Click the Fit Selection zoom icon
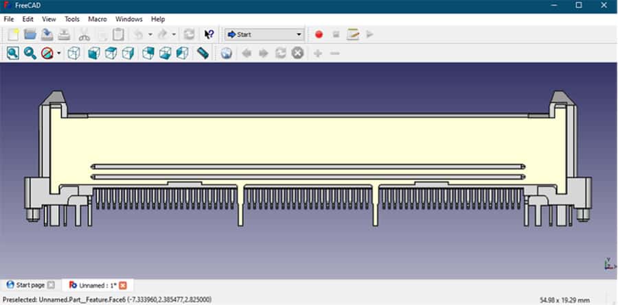This screenshot has height=305, width=618. click(30, 53)
